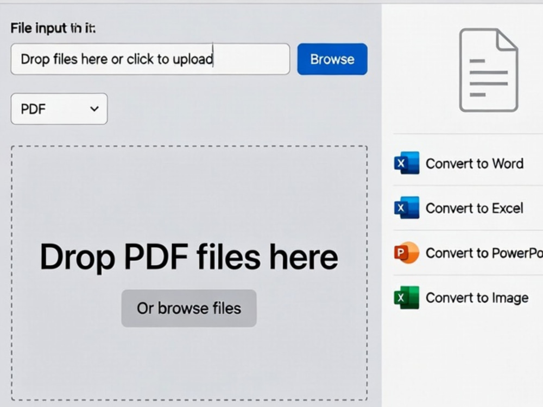This screenshot has height=407, width=543.
Task: Click the 'Drop PDF files here' heading
Action: pos(189,257)
